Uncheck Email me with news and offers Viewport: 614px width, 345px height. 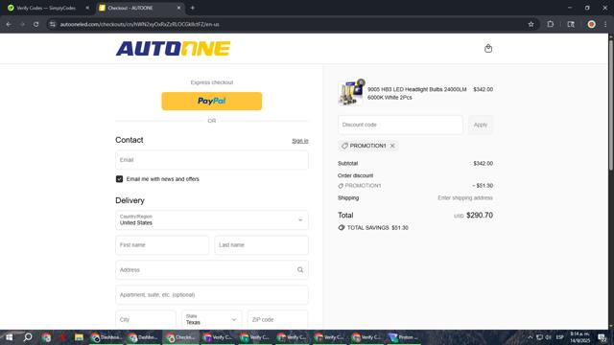119,179
